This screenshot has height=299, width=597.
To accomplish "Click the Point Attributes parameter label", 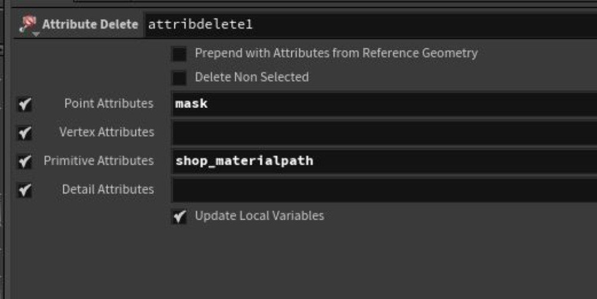I will 109,103.
